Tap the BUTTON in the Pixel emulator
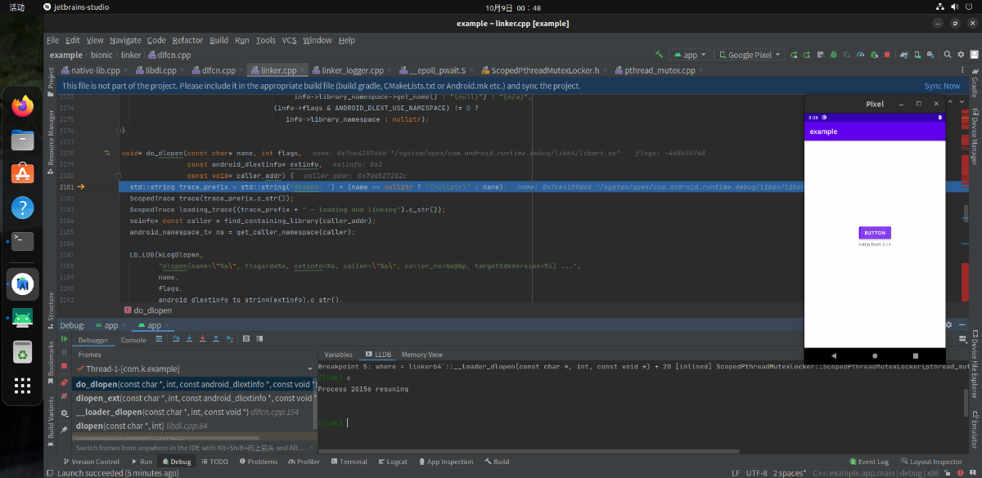Screen dimensions: 982x478 tap(875, 232)
